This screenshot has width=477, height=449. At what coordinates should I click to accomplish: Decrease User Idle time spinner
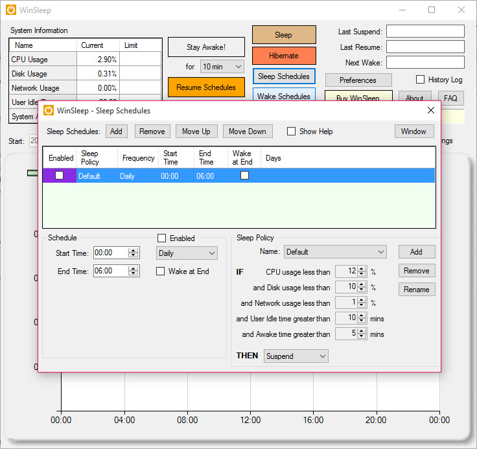point(362,321)
